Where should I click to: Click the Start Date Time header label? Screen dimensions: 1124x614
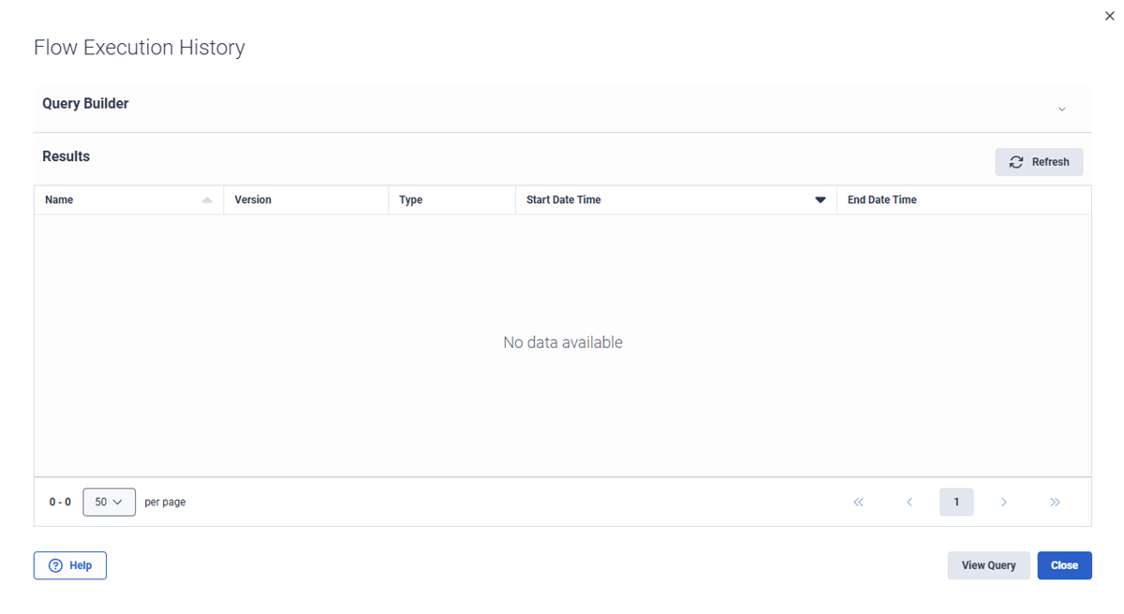[564, 200]
